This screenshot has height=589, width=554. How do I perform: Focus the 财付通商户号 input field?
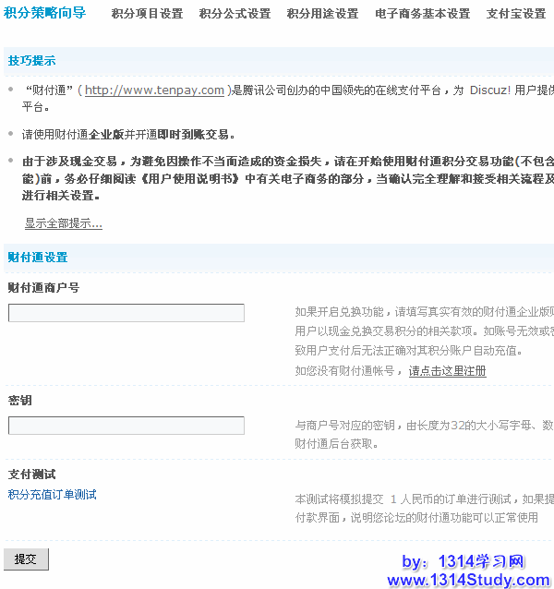click(126, 313)
